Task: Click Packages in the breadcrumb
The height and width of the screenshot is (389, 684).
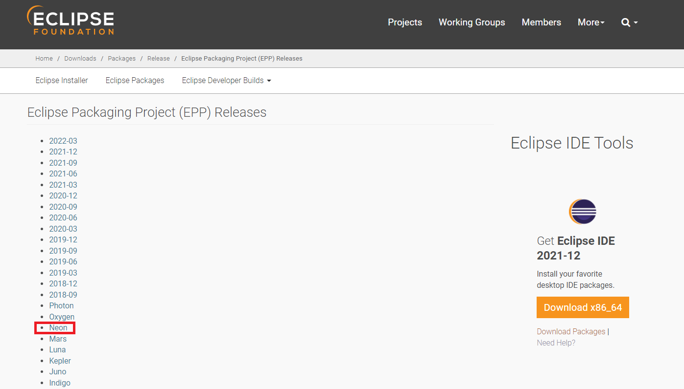Action: 122,59
